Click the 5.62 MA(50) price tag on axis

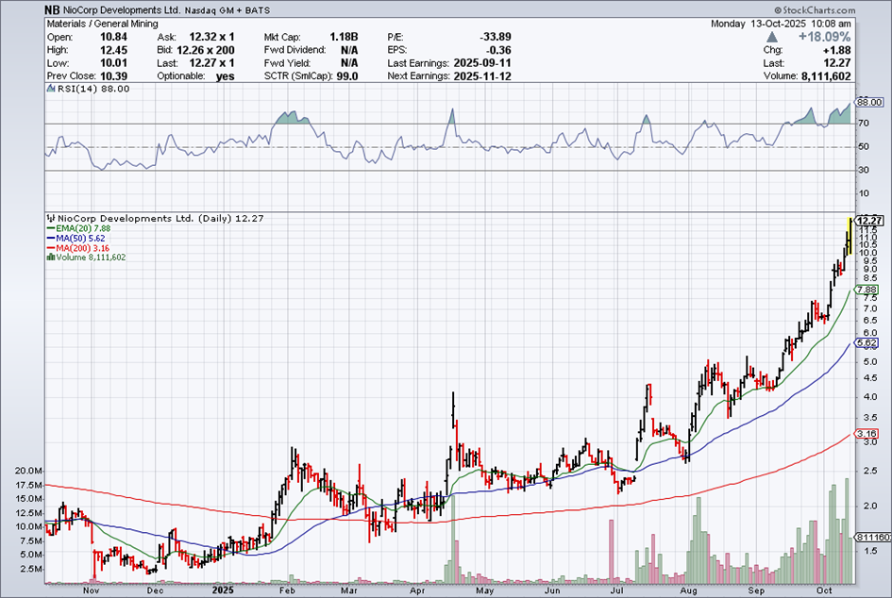(867, 342)
